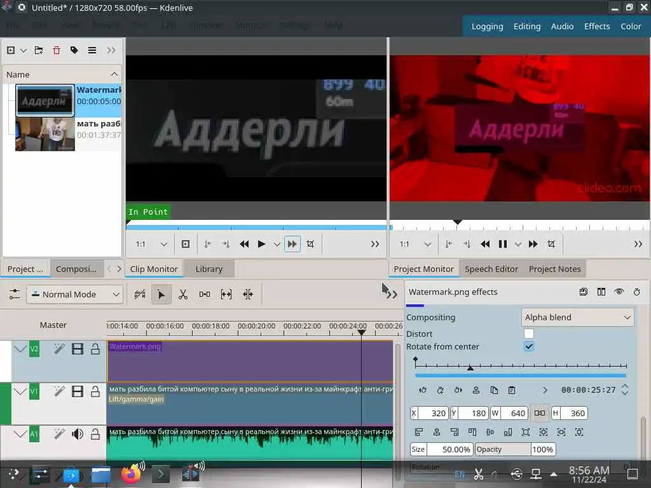Uncheck Rotate from center checkbox
651x488 pixels.
(528, 346)
